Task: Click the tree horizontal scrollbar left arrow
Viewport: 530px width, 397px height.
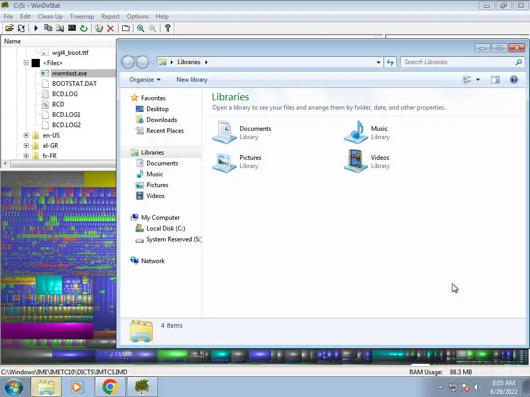Action: coord(5,164)
